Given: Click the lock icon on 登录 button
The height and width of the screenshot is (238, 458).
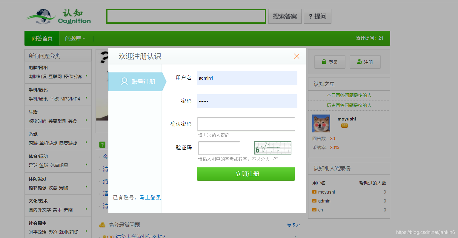Looking at the screenshot, I should [x=324, y=62].
